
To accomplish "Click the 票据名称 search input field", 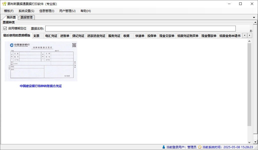I will [140, 28].
